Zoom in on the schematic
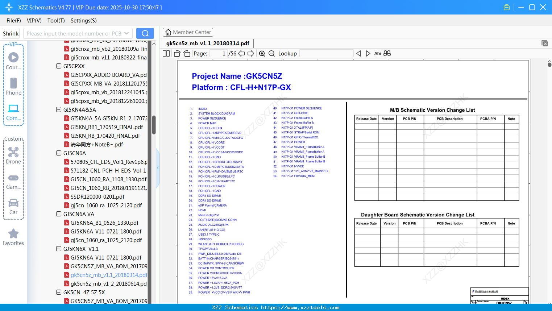This screenshot has height=311, width=552. pyautogui.click(x=262, y=53)
